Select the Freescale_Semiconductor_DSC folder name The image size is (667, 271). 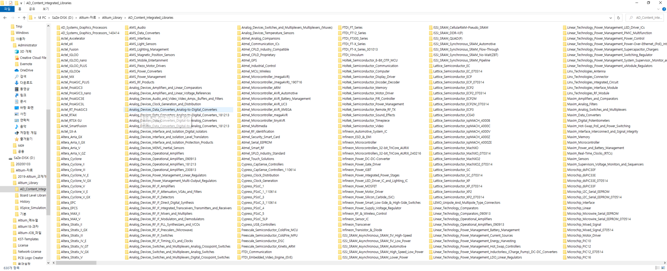point(263,241)
